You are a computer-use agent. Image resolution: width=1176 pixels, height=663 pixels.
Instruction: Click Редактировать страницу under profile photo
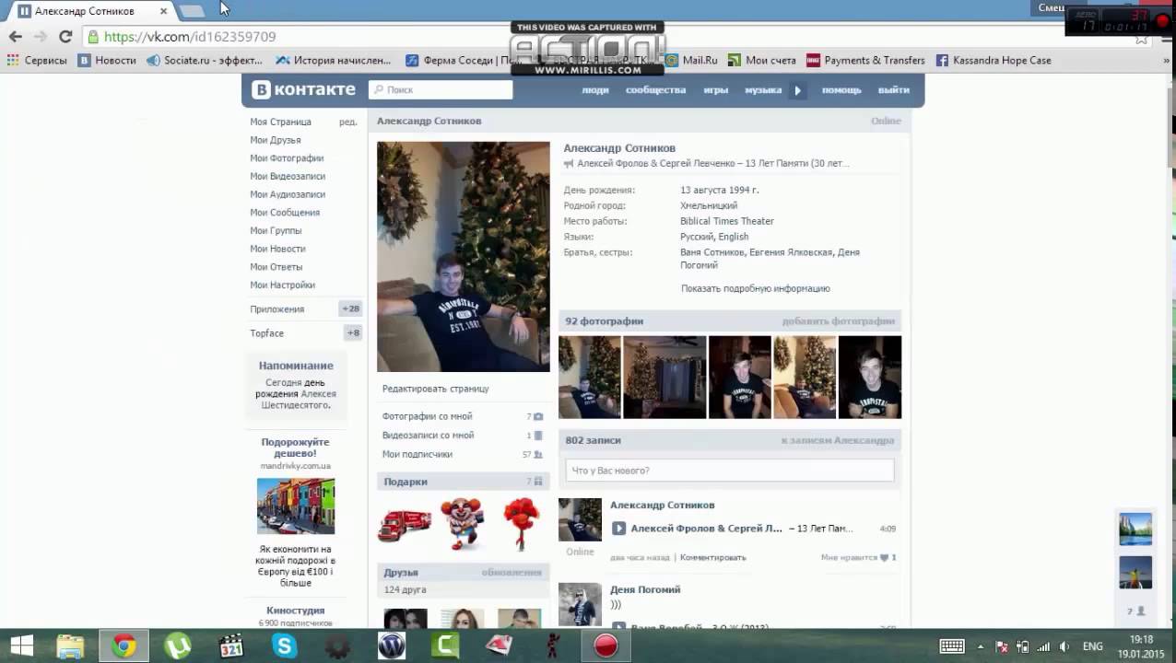click(x=436, y=389)
